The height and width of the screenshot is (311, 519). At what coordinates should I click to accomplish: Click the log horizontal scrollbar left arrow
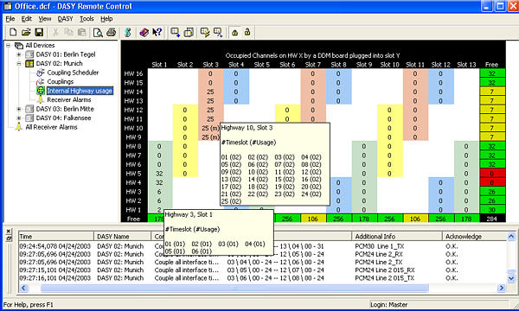coord(23,288)
